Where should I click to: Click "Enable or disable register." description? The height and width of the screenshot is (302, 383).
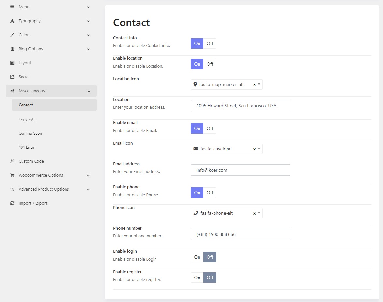coord(137,280)
